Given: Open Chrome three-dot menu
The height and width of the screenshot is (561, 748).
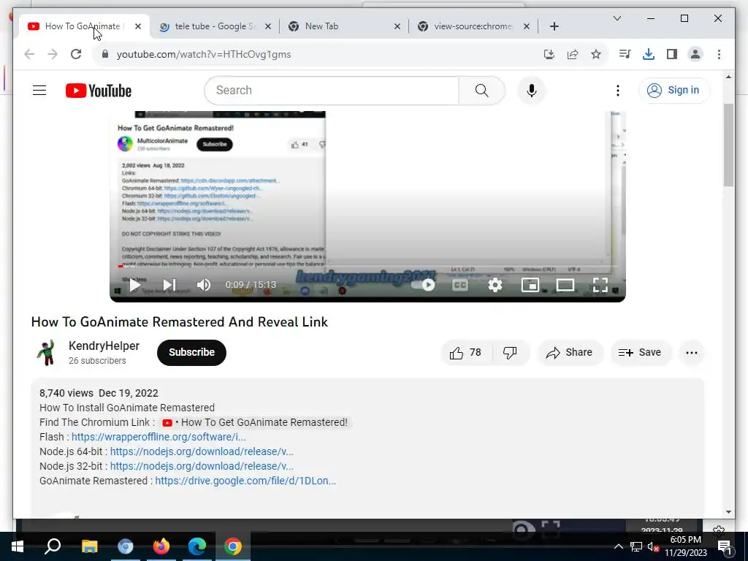Looking at the screenshot, I should (x=719, y=54).
